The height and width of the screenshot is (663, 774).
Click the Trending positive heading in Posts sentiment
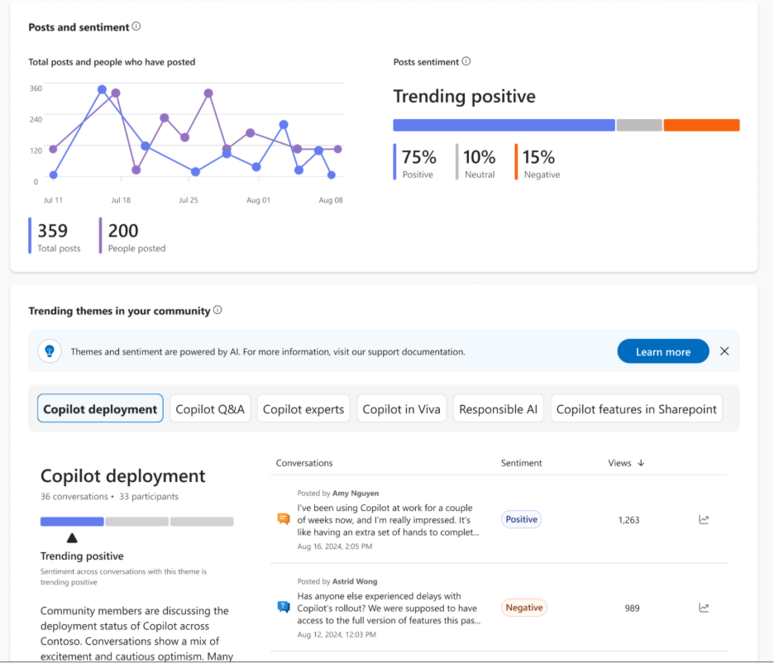(x=464, y=96)
